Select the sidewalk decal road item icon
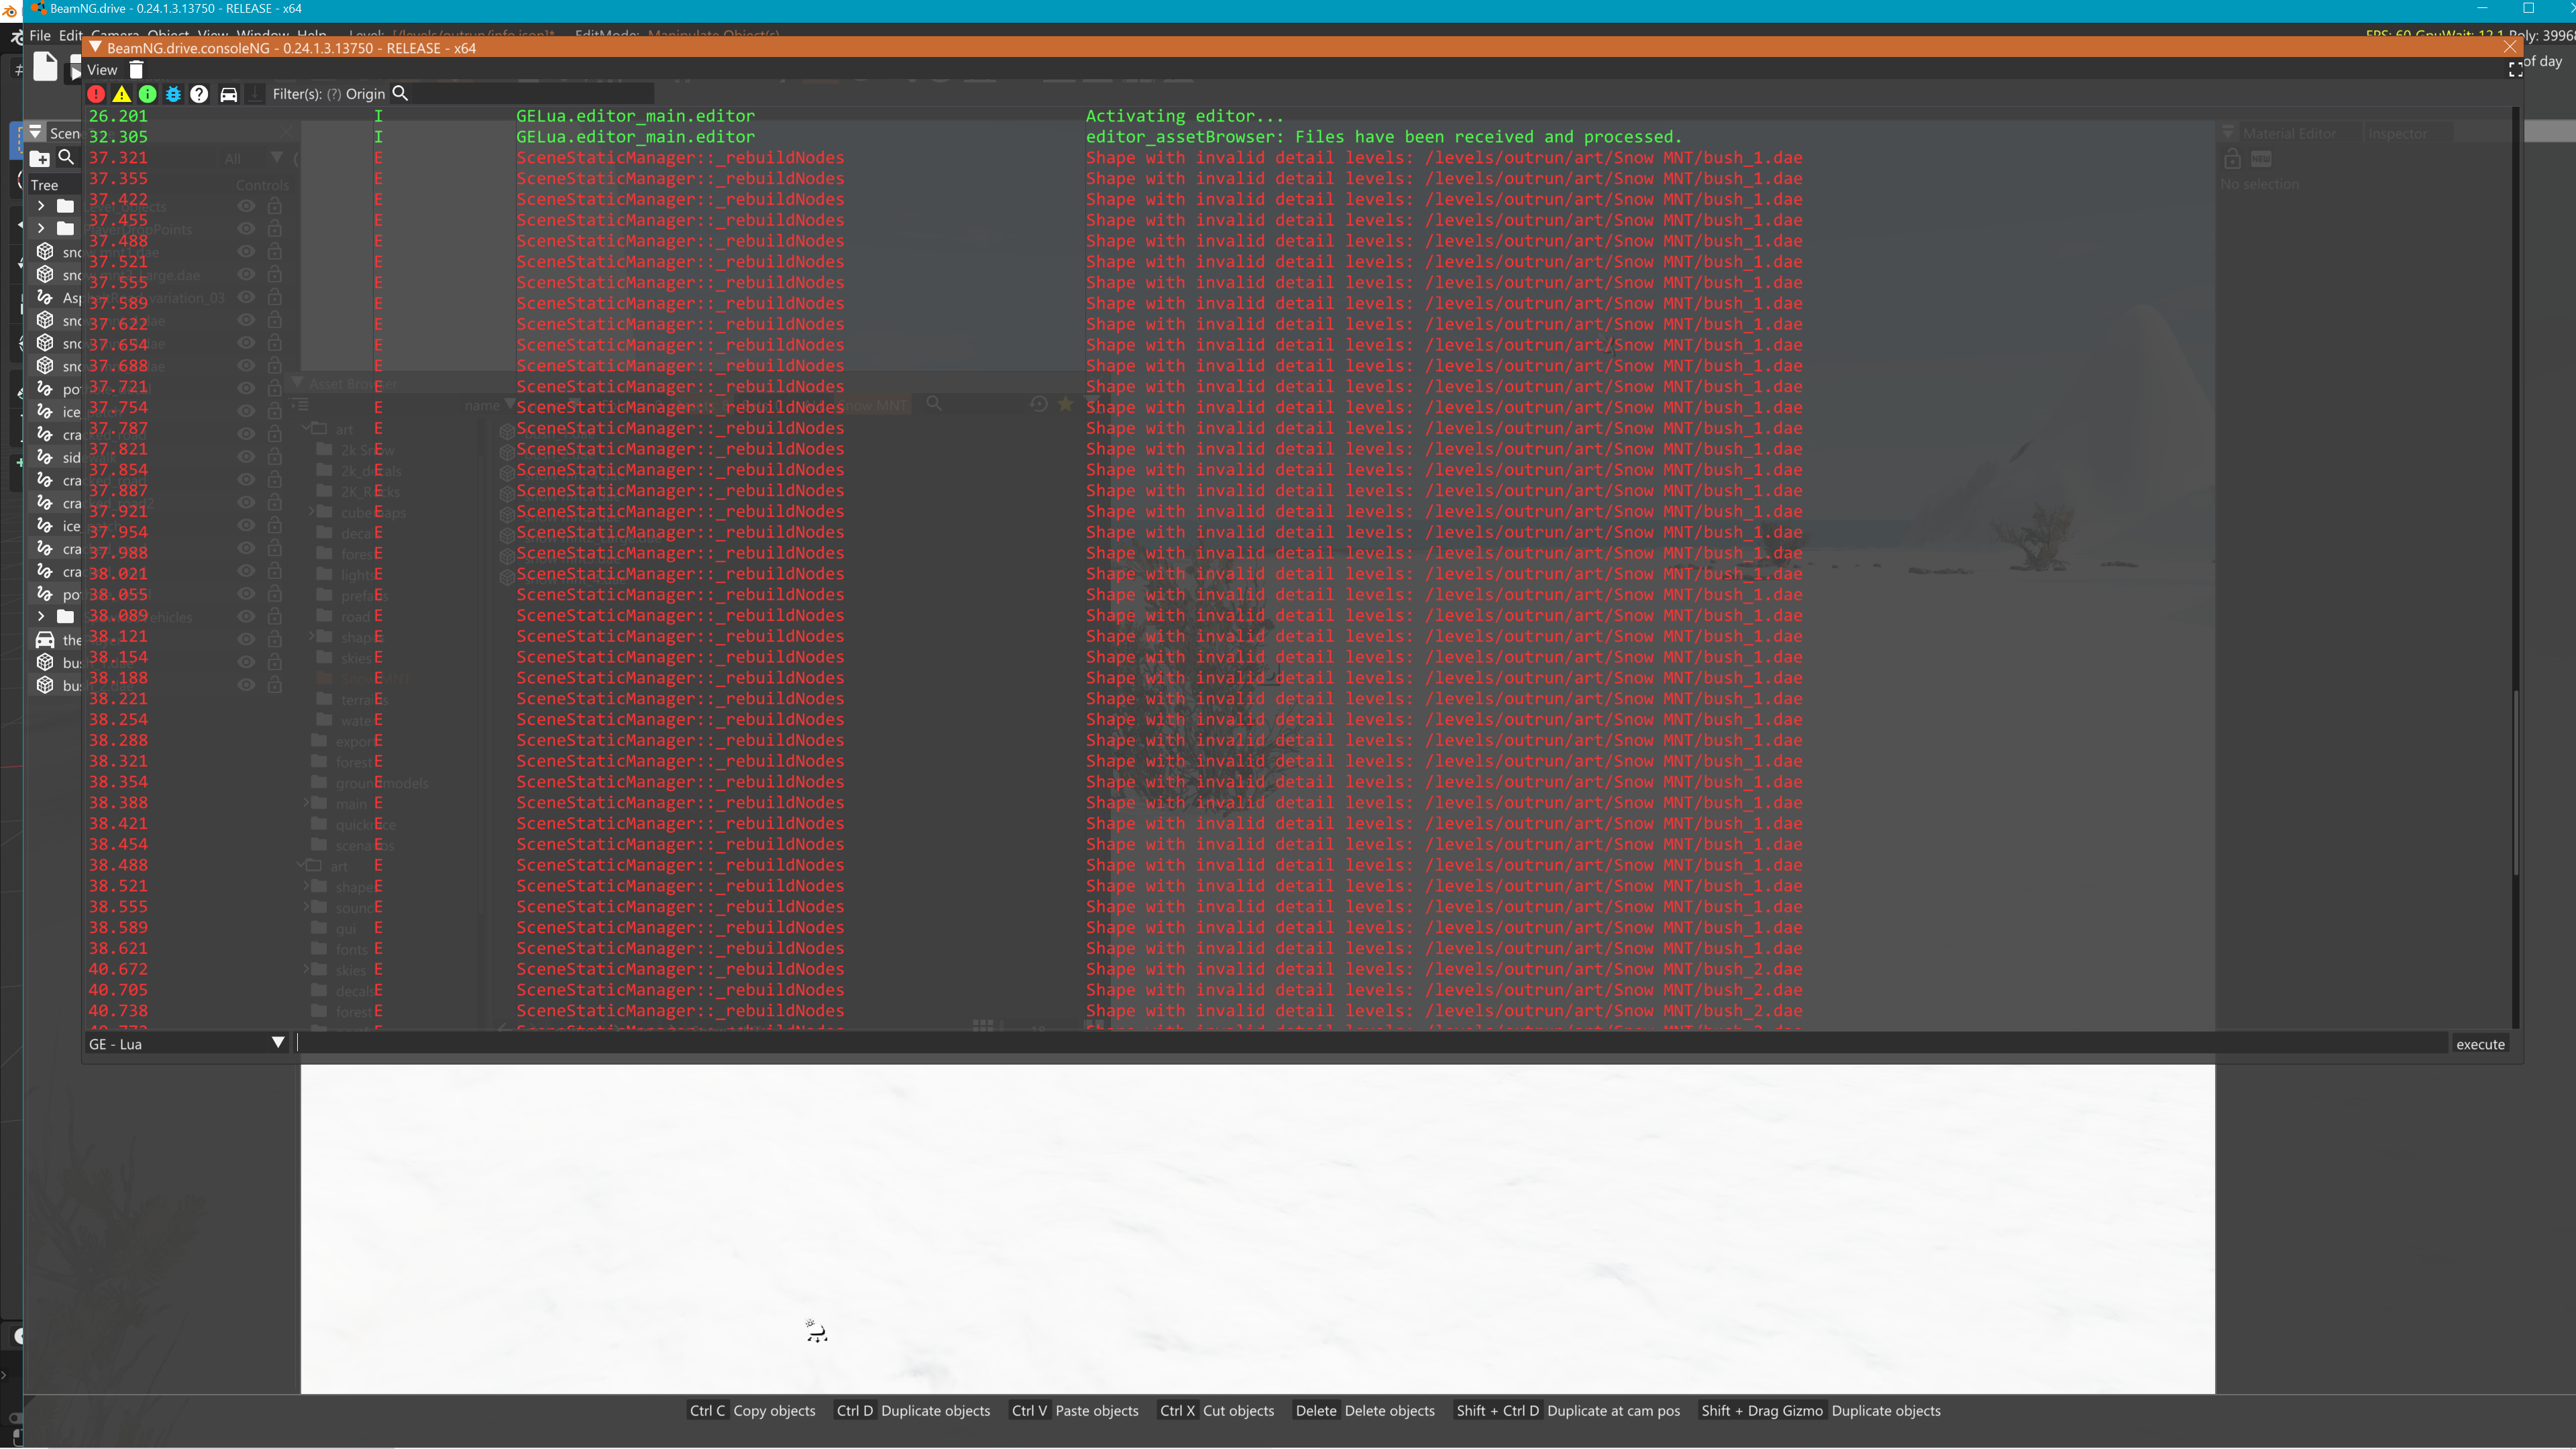The image size is (2576, 1449). (45, 457)
